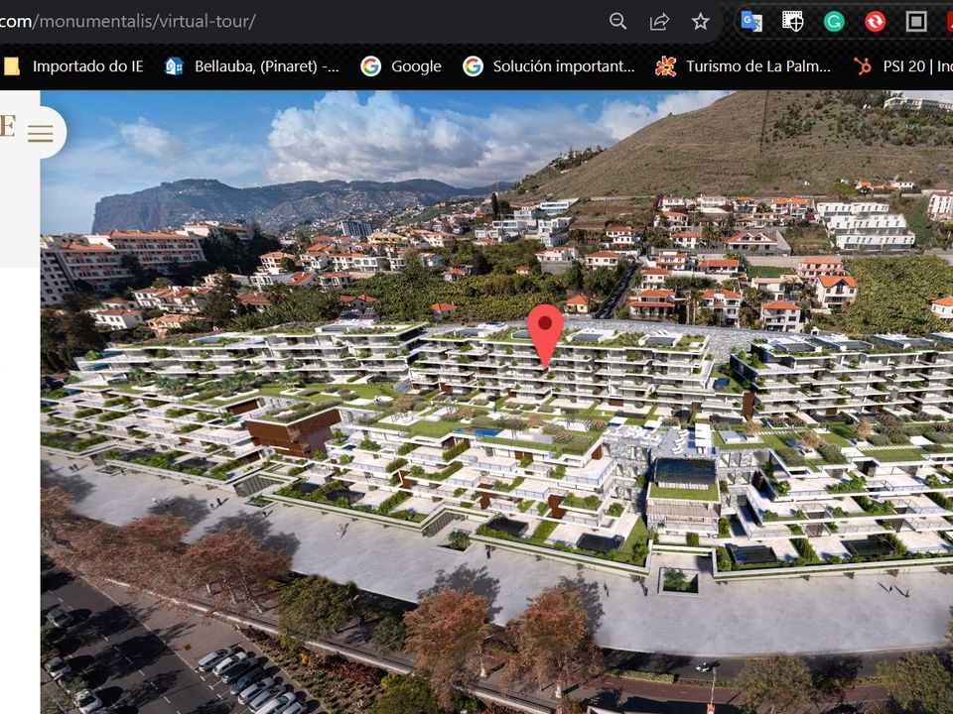Click the address bar URL text
Image resolution: width=953 pixels, height=714 pixels.
point(128,21)
